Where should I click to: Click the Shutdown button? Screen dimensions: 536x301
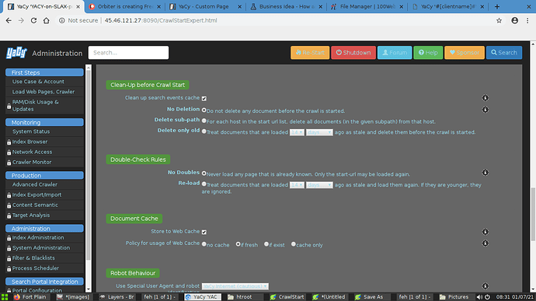click(353, 53)
